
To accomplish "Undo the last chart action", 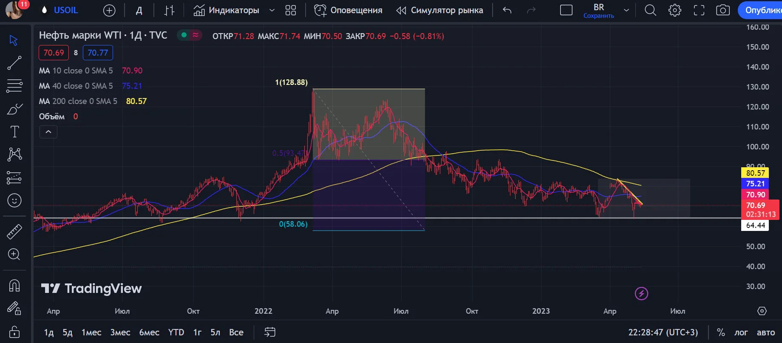I will pyautogui.click(x=507, y=11).
